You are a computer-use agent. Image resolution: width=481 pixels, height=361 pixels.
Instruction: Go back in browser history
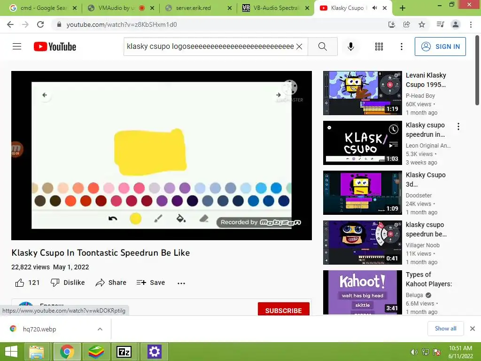coord(10,24)
